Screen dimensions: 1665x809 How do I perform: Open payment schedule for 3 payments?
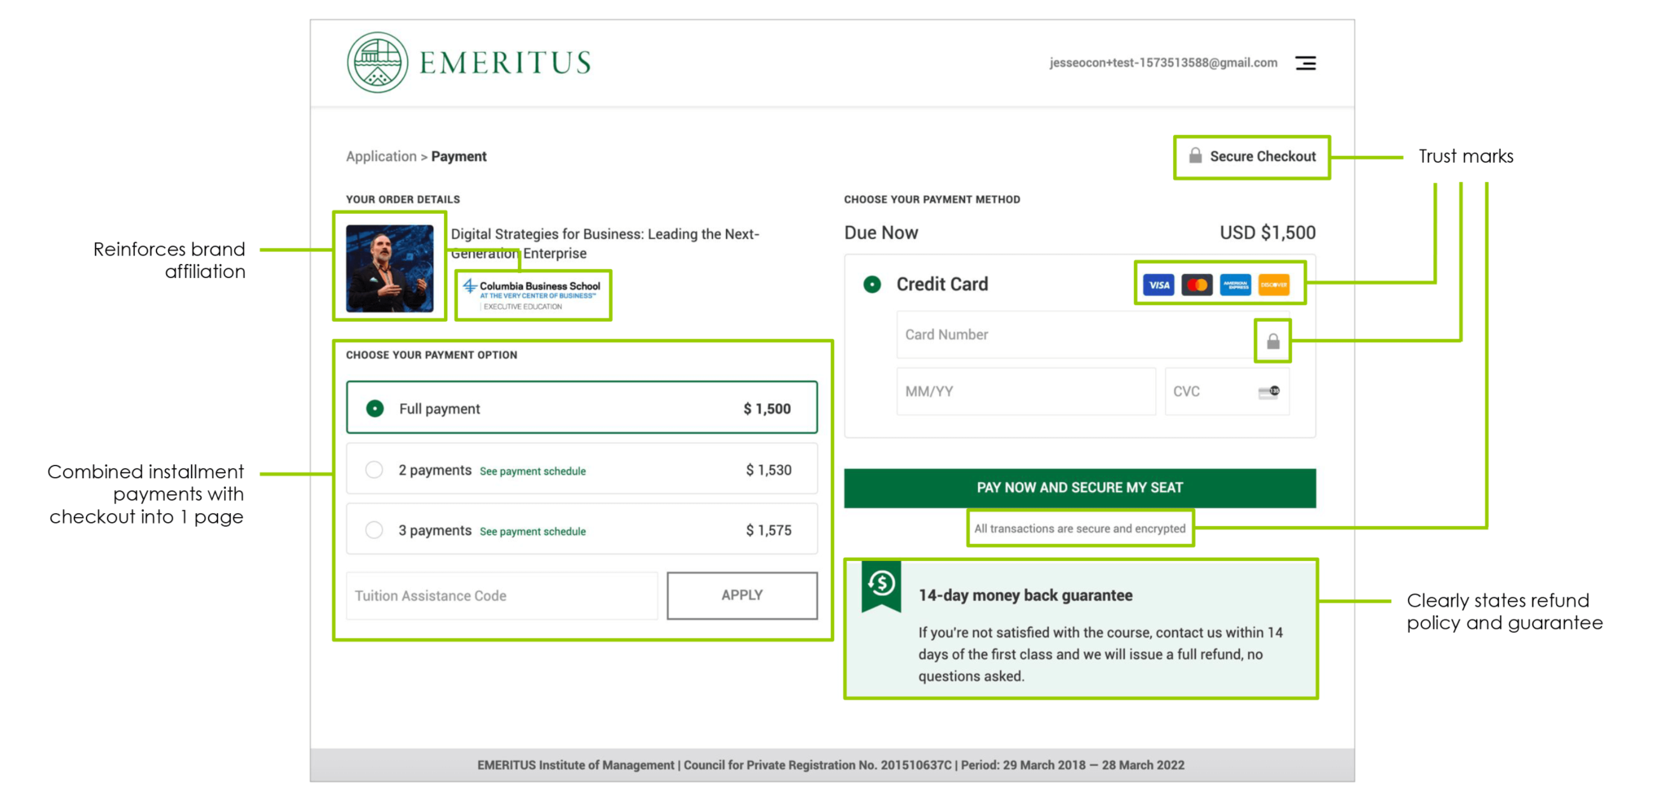533,532
